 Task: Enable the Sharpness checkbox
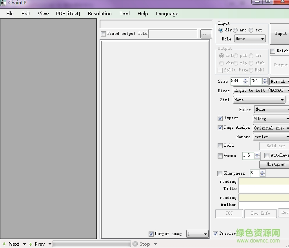[x=220, y=173]
